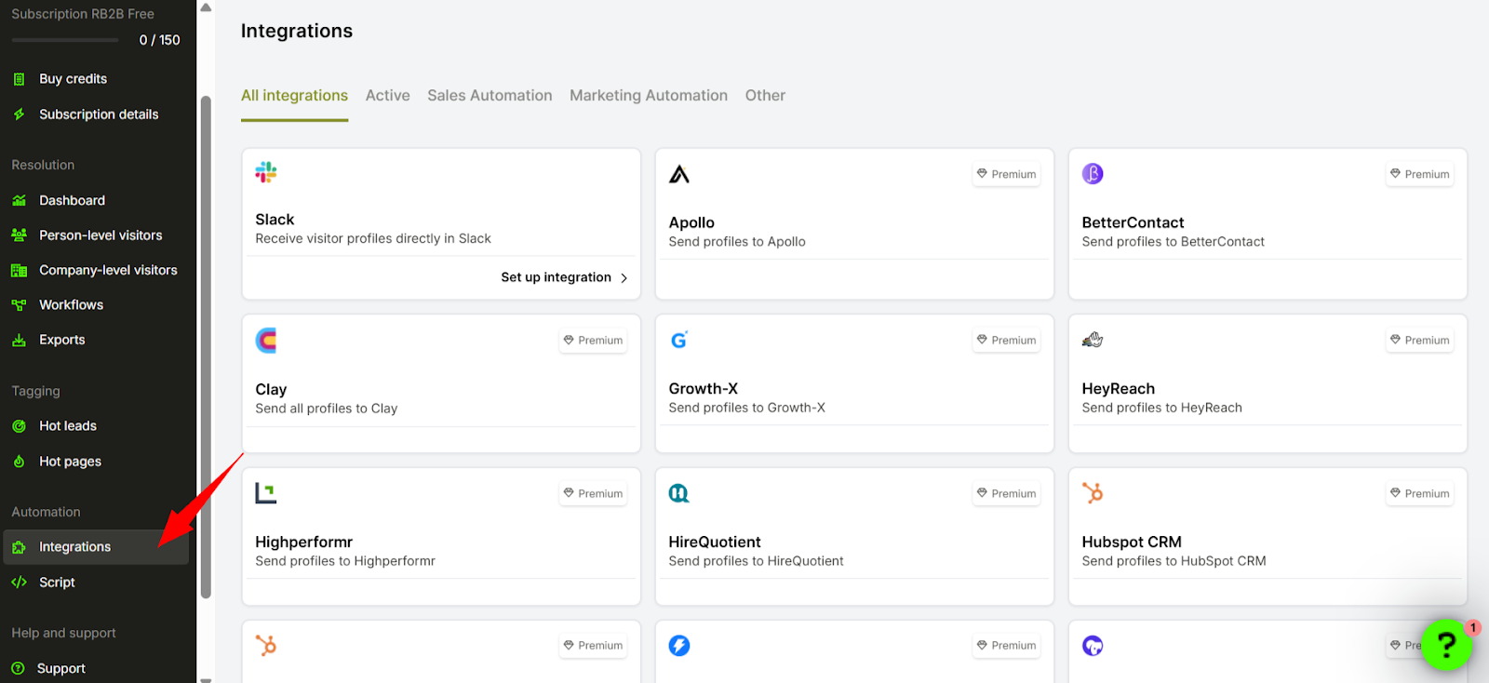Viewport: 1489px width, 683px height.
Task: Click the HireQuotient logo icon
Action: pos(679,493)
